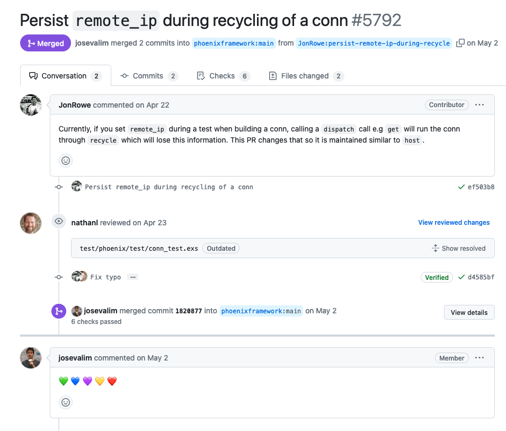This screenshot has height=431, width=506.
Task: Open the emoji reaction picker on josevalim's comment
Action: point(65,402)
